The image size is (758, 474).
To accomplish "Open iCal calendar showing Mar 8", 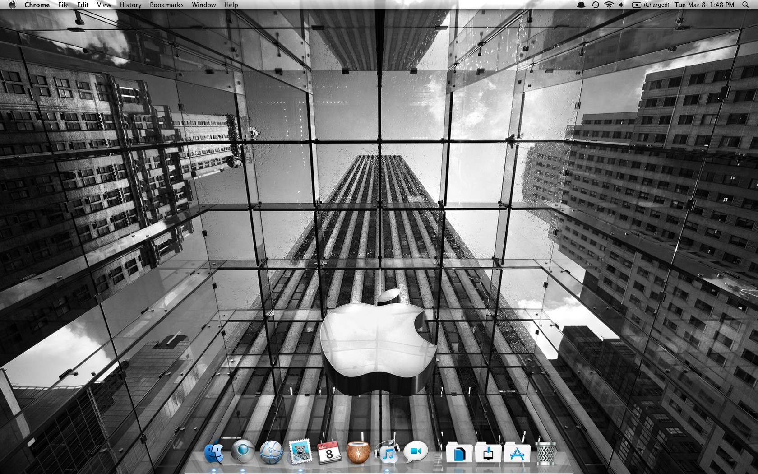I will click(x=329, y=452).
